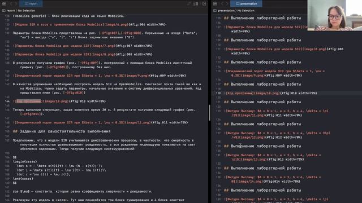Click image/14.png Lissajous caption on presentation line 135

click(x=273, y=179)
